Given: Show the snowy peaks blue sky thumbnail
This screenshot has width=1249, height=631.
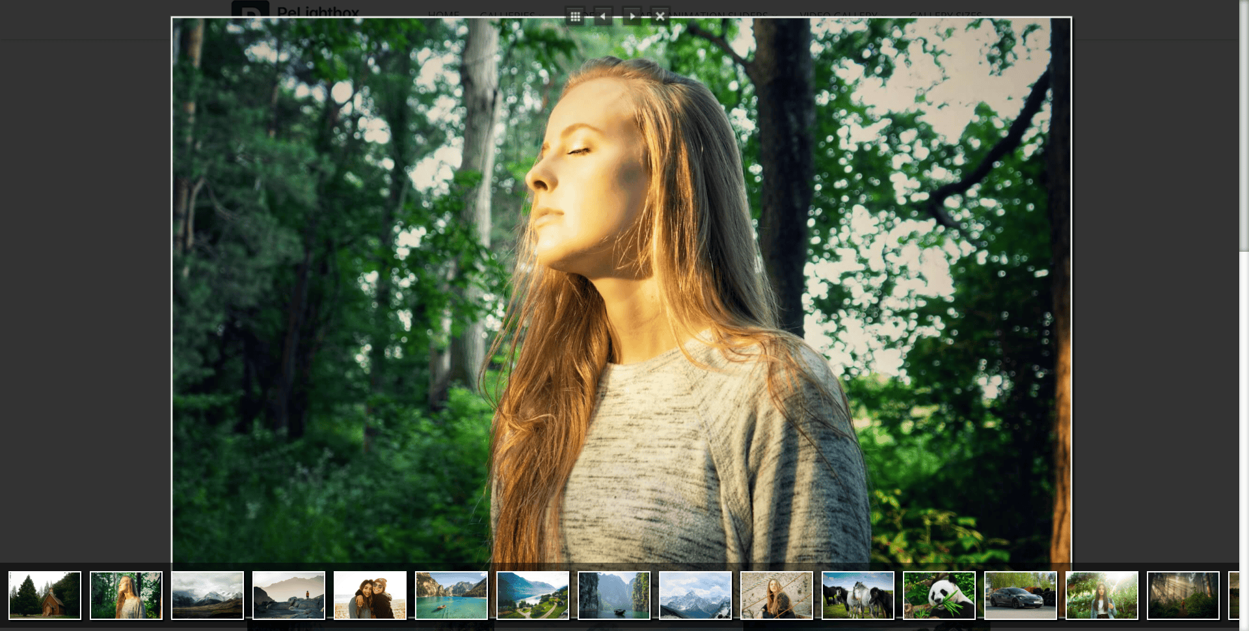Looking at the screenshot, I should click(x=695, y=595).
